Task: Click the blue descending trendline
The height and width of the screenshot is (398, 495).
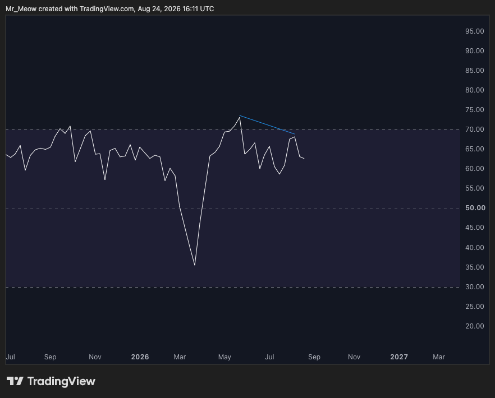Action: click(x=267, y=125)
